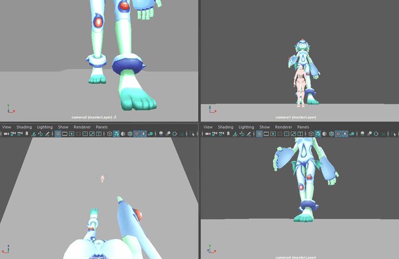Open View menu in camera4 viewport panel

tap(208, 127)
